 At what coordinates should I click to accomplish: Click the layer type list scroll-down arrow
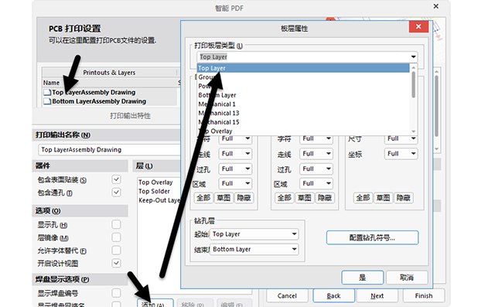tap(413, 131)
